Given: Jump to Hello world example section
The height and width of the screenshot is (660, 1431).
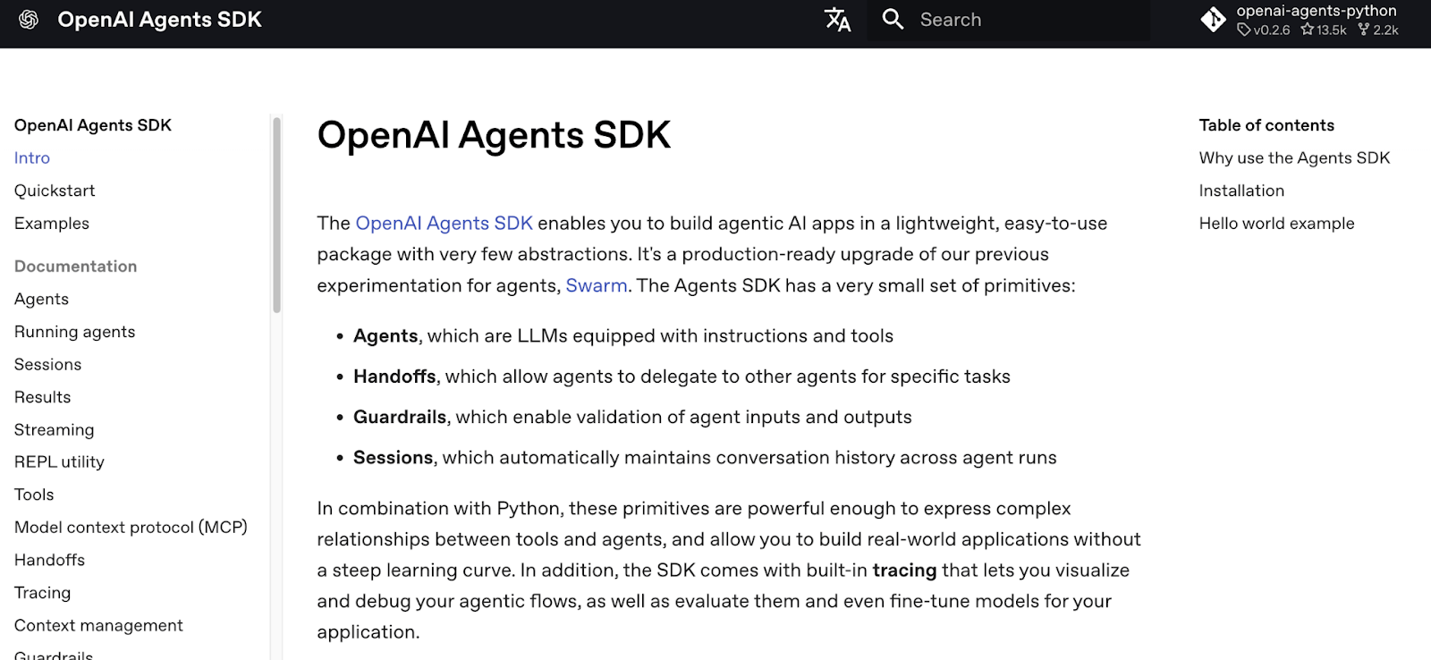Looking at the screenshot, I should [x=1276, y=224].
